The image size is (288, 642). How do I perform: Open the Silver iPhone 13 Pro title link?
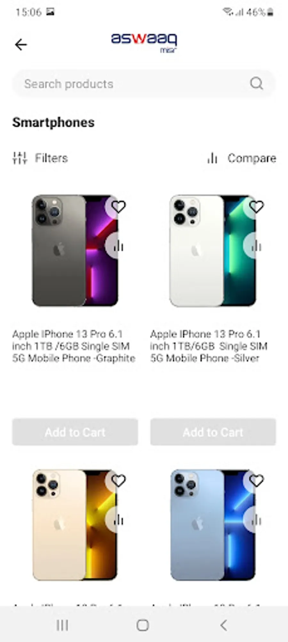tap(209, 346)
